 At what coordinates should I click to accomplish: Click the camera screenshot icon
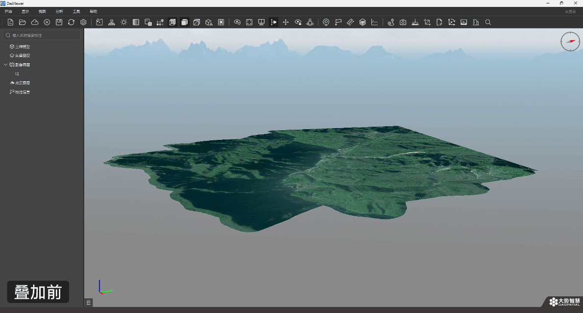click(403, 22)
